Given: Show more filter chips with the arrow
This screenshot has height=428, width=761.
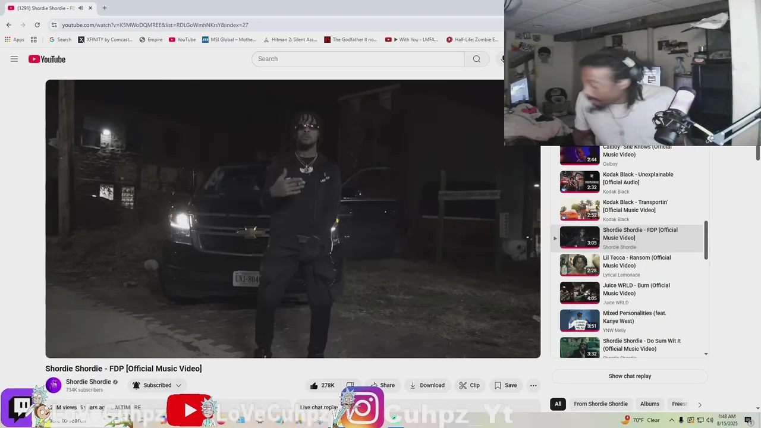Looking at the screenshot, I should point(700,404).
